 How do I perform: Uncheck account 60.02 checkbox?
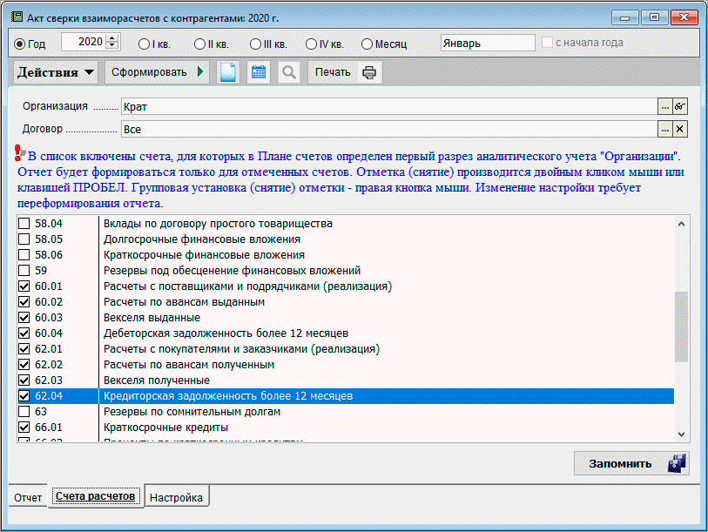tap(24, 301)
